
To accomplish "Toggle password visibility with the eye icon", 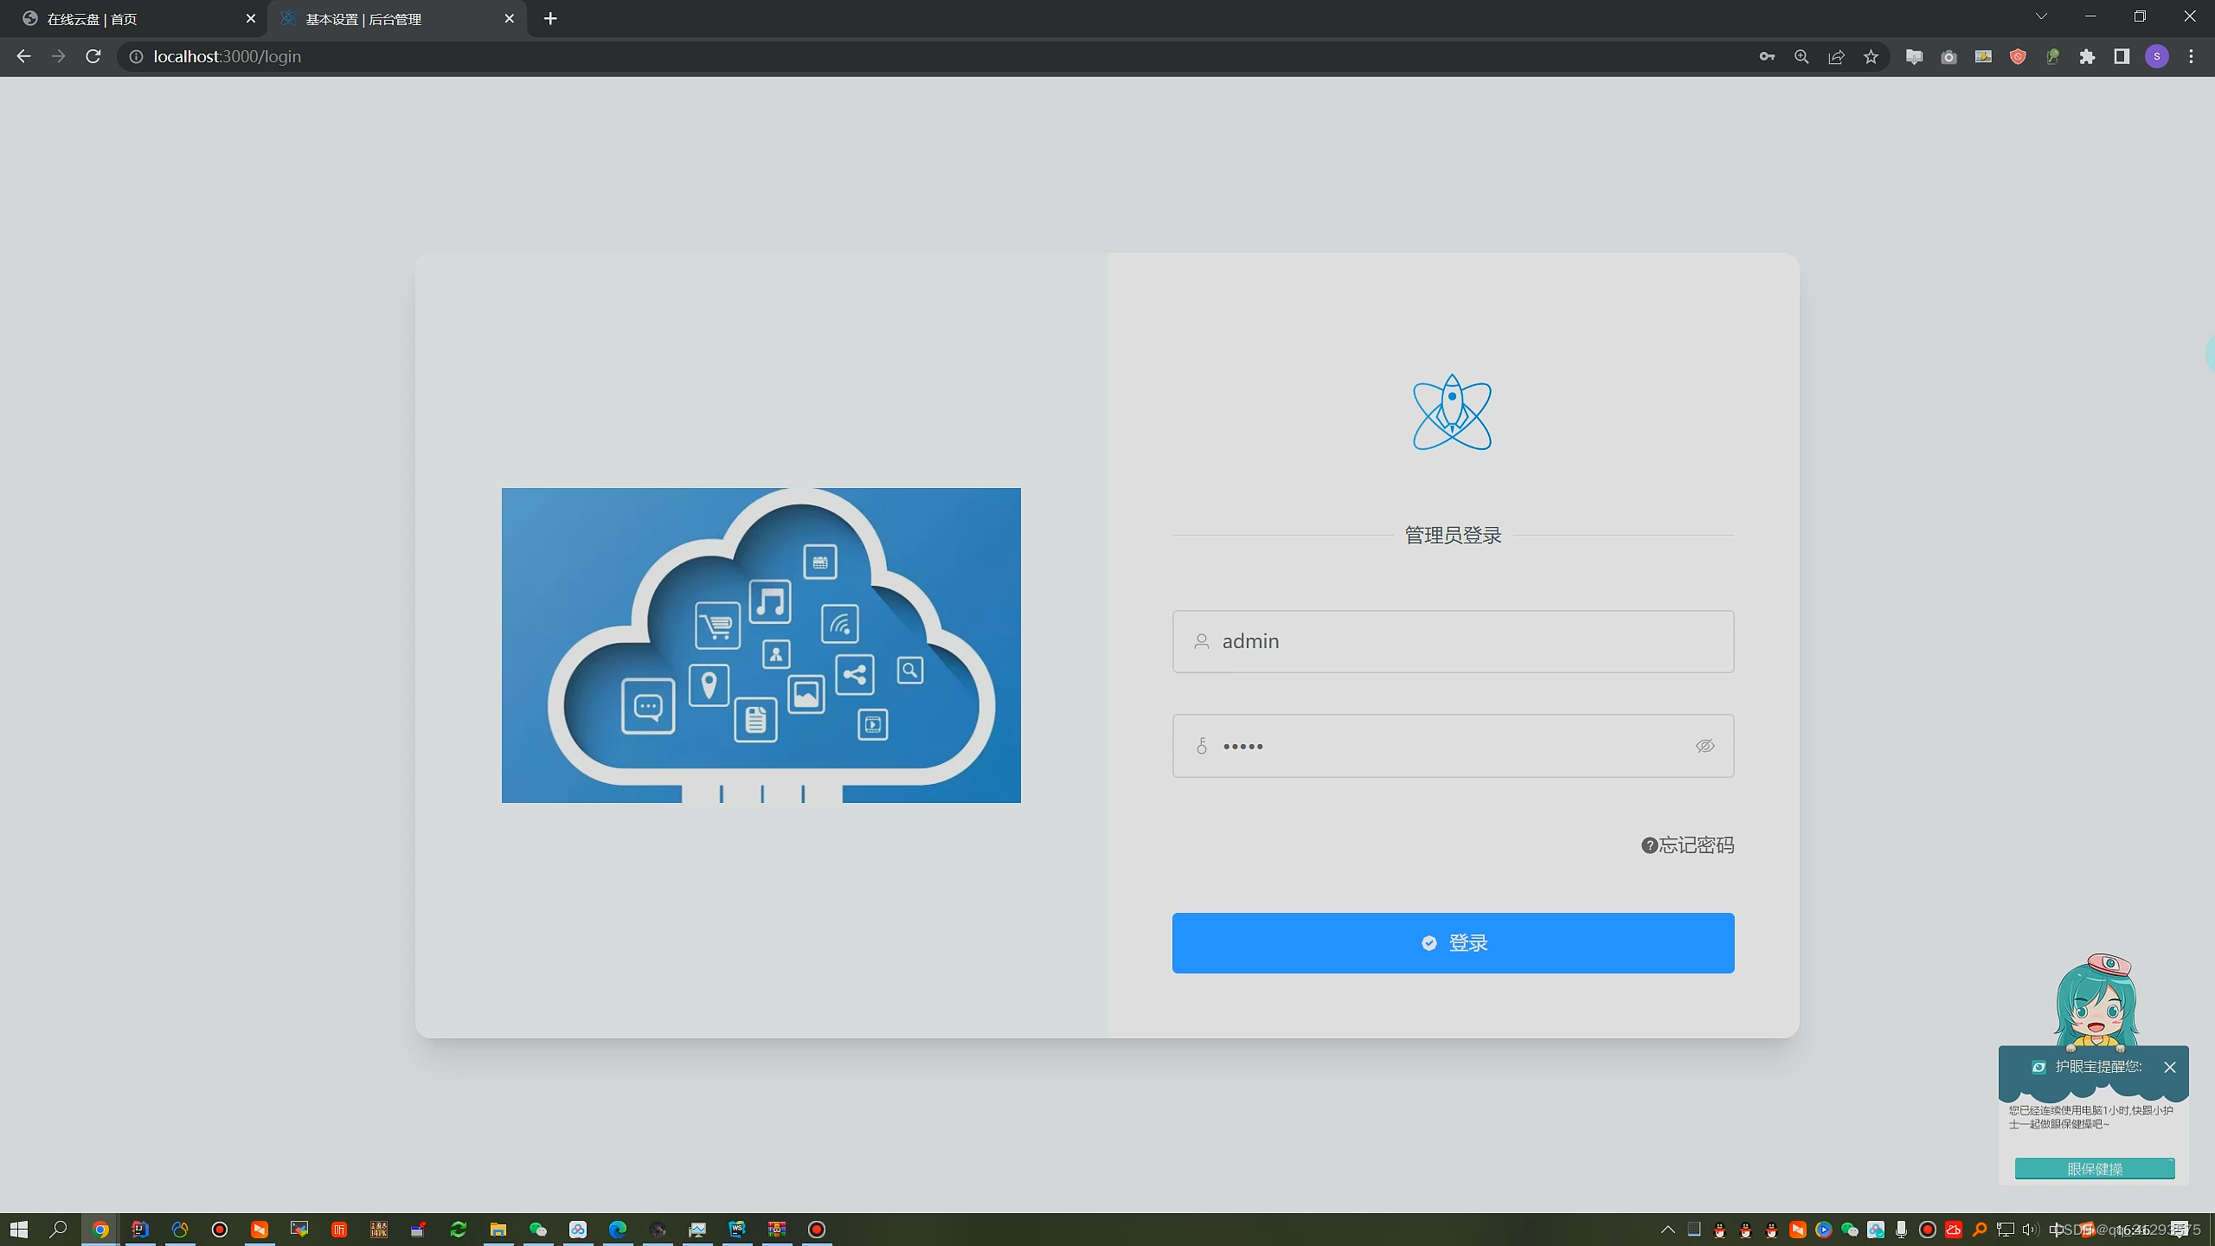I will point(1704,745).
